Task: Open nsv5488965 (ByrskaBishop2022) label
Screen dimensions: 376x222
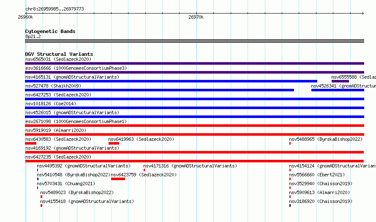Action: (x=326, y=139)
